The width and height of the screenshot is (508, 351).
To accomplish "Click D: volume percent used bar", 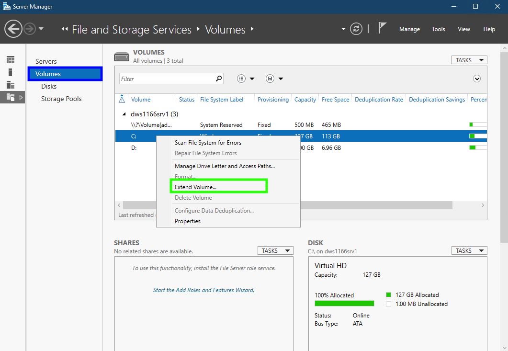I will pyautogui.click(x=478, y=148).
